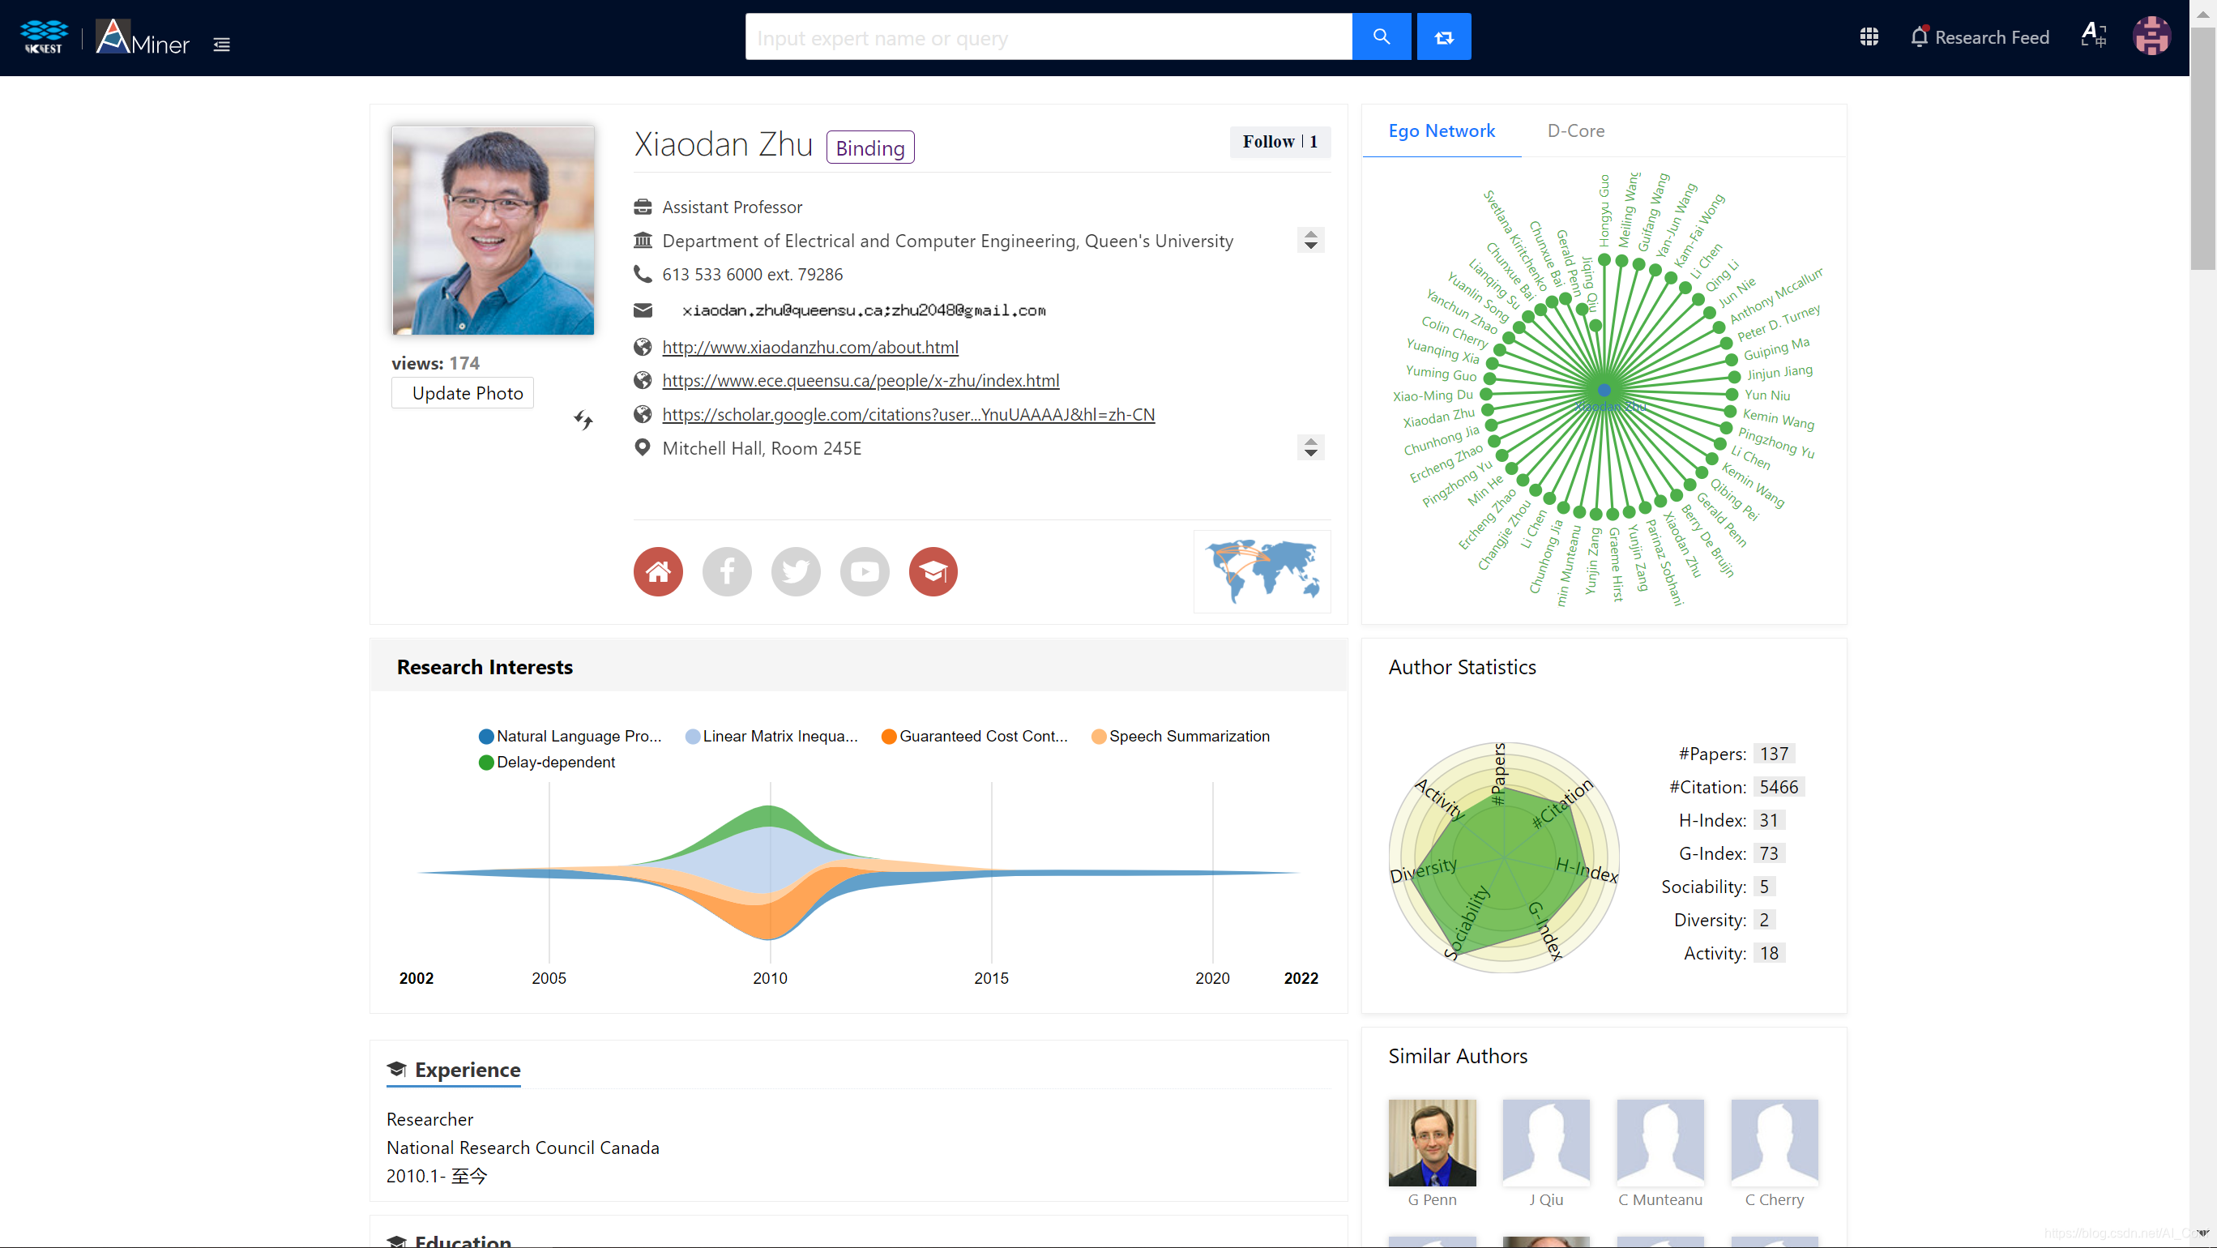2217x1248 pixels.
Task: Click the red homepage icon button
Action: coord(657,571)
